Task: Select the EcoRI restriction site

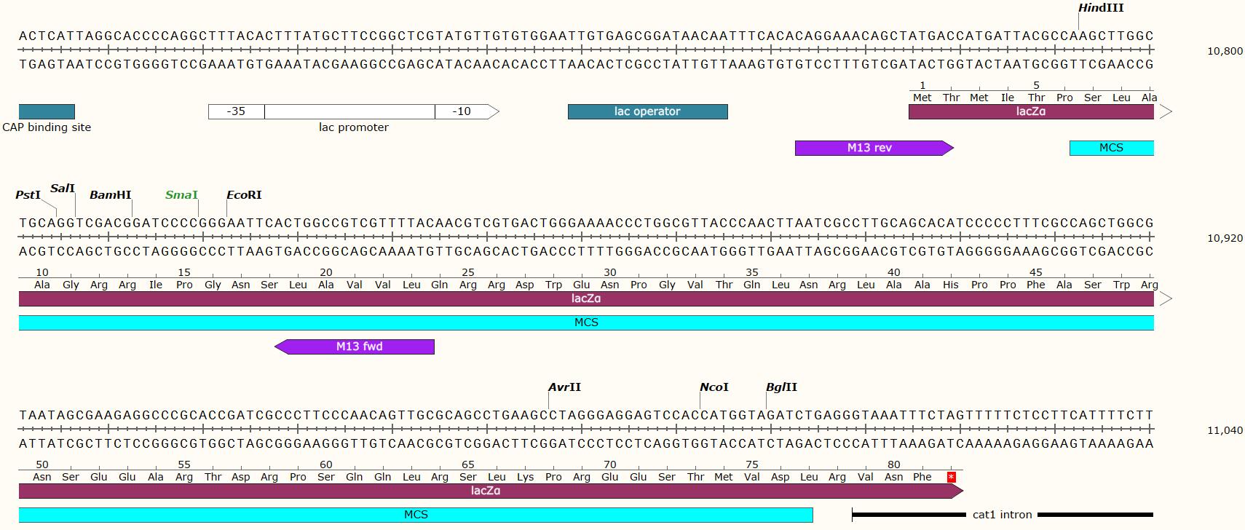Action: point(244,195)
